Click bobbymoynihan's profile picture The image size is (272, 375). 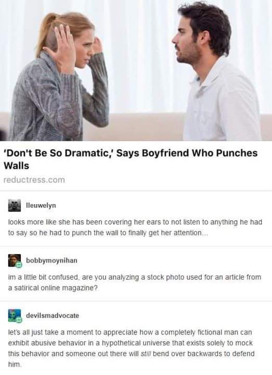coord(15,260)
